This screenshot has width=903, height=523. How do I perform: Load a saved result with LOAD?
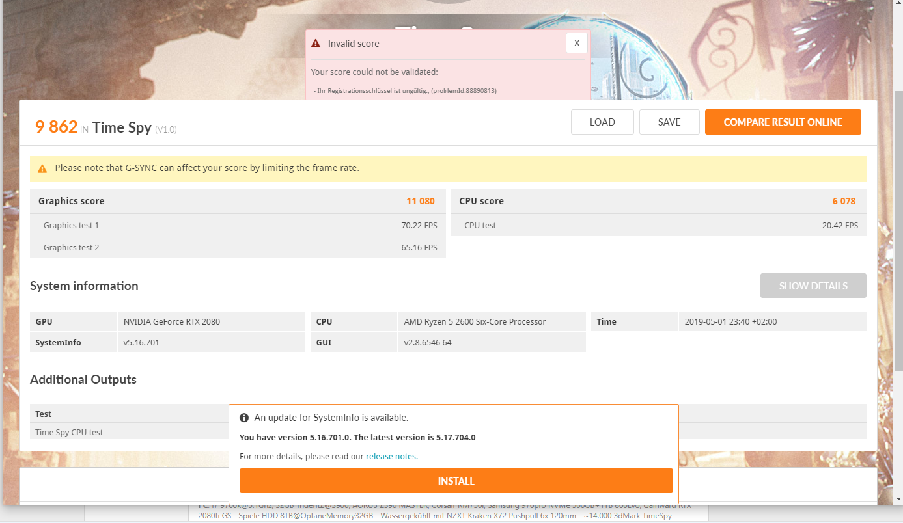[x=602, y=122]
